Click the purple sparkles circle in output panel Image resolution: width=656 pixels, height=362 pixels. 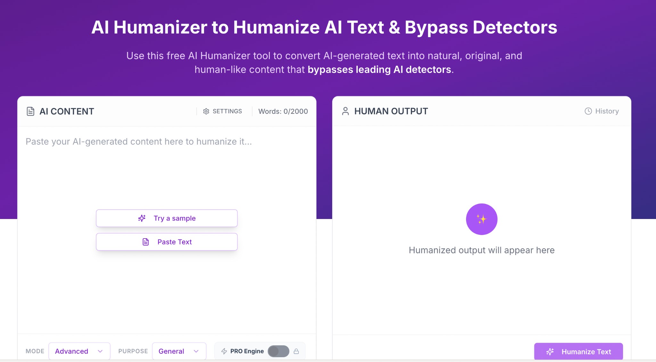[x=481, y=219]
